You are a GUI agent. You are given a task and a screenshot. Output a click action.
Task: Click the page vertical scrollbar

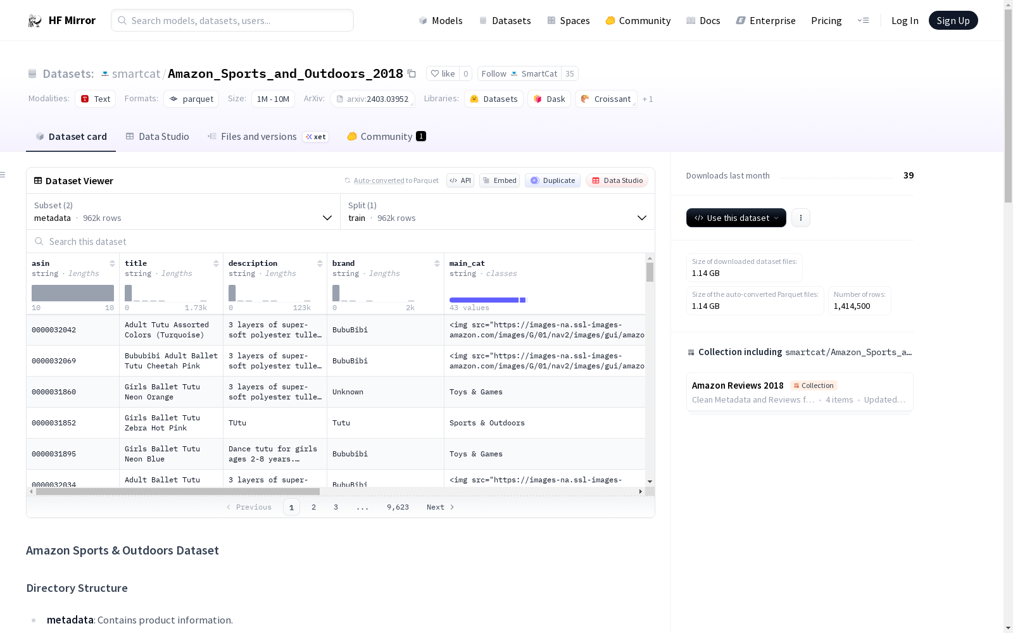click(1008, 108)
